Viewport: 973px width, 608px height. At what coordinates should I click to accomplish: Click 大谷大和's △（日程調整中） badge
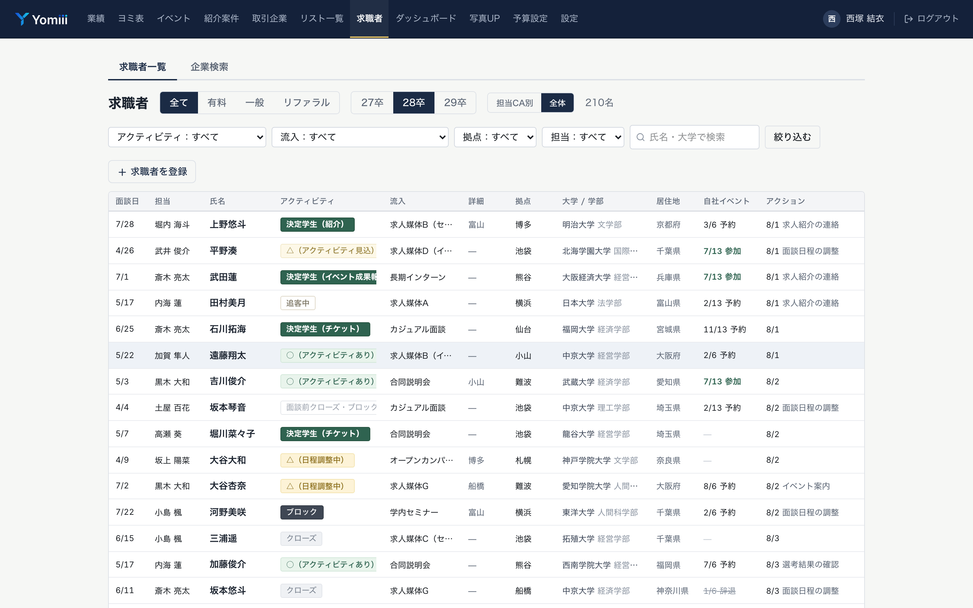317,460
